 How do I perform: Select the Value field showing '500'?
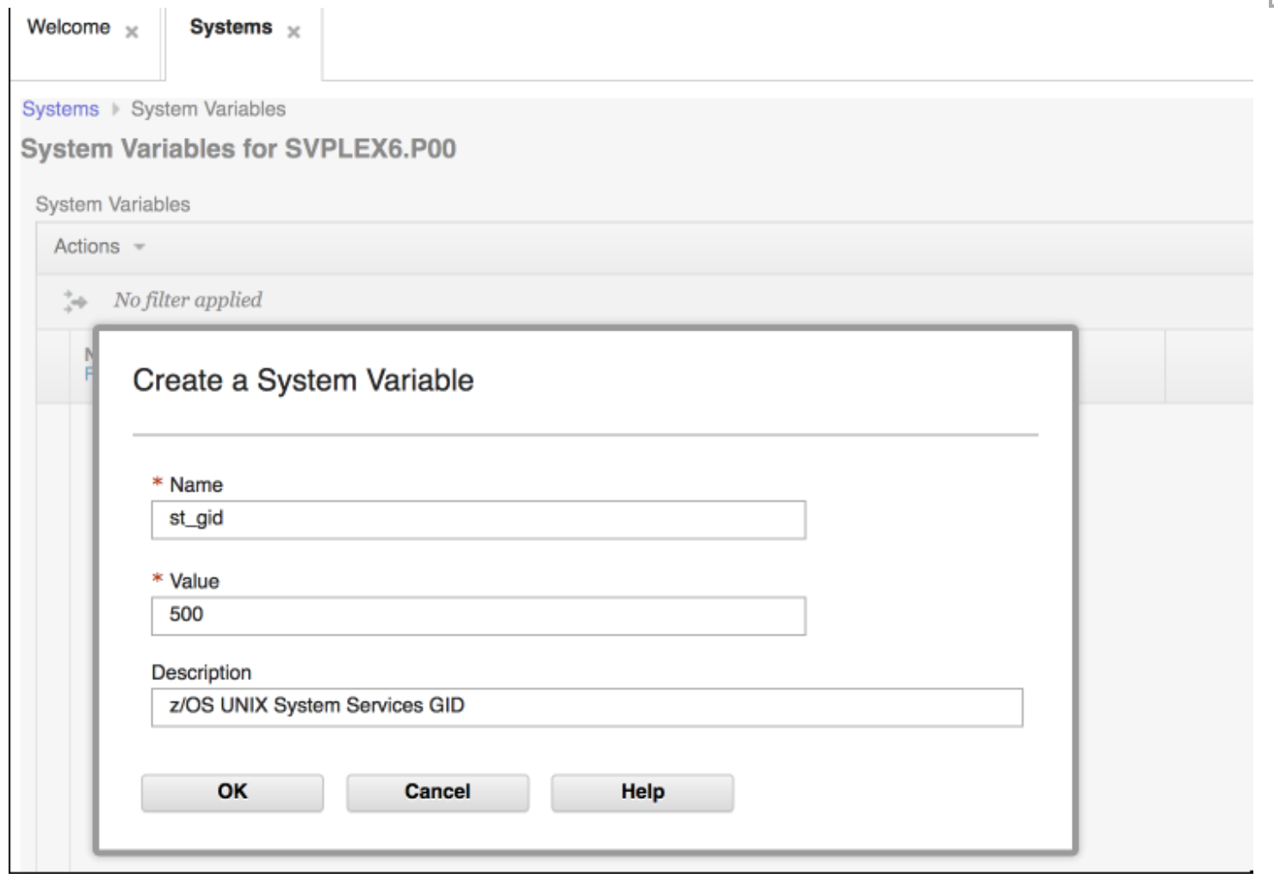click(476, 615)
